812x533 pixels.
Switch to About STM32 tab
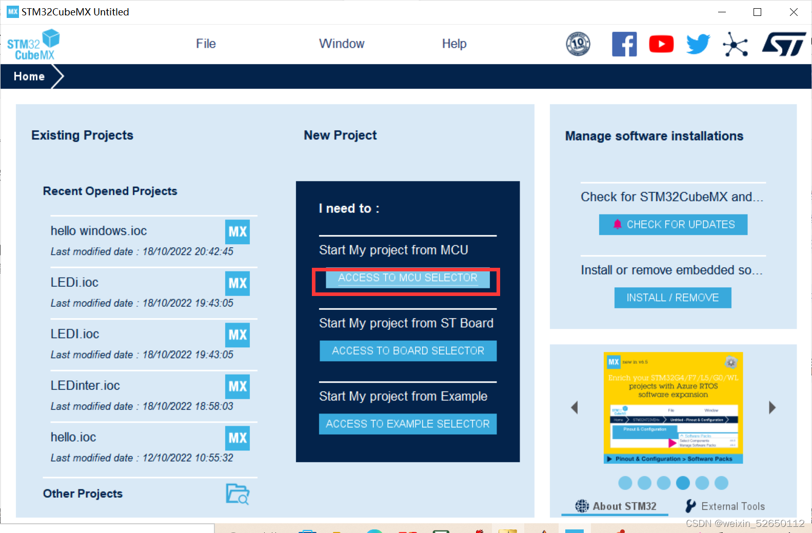[616, 506]
